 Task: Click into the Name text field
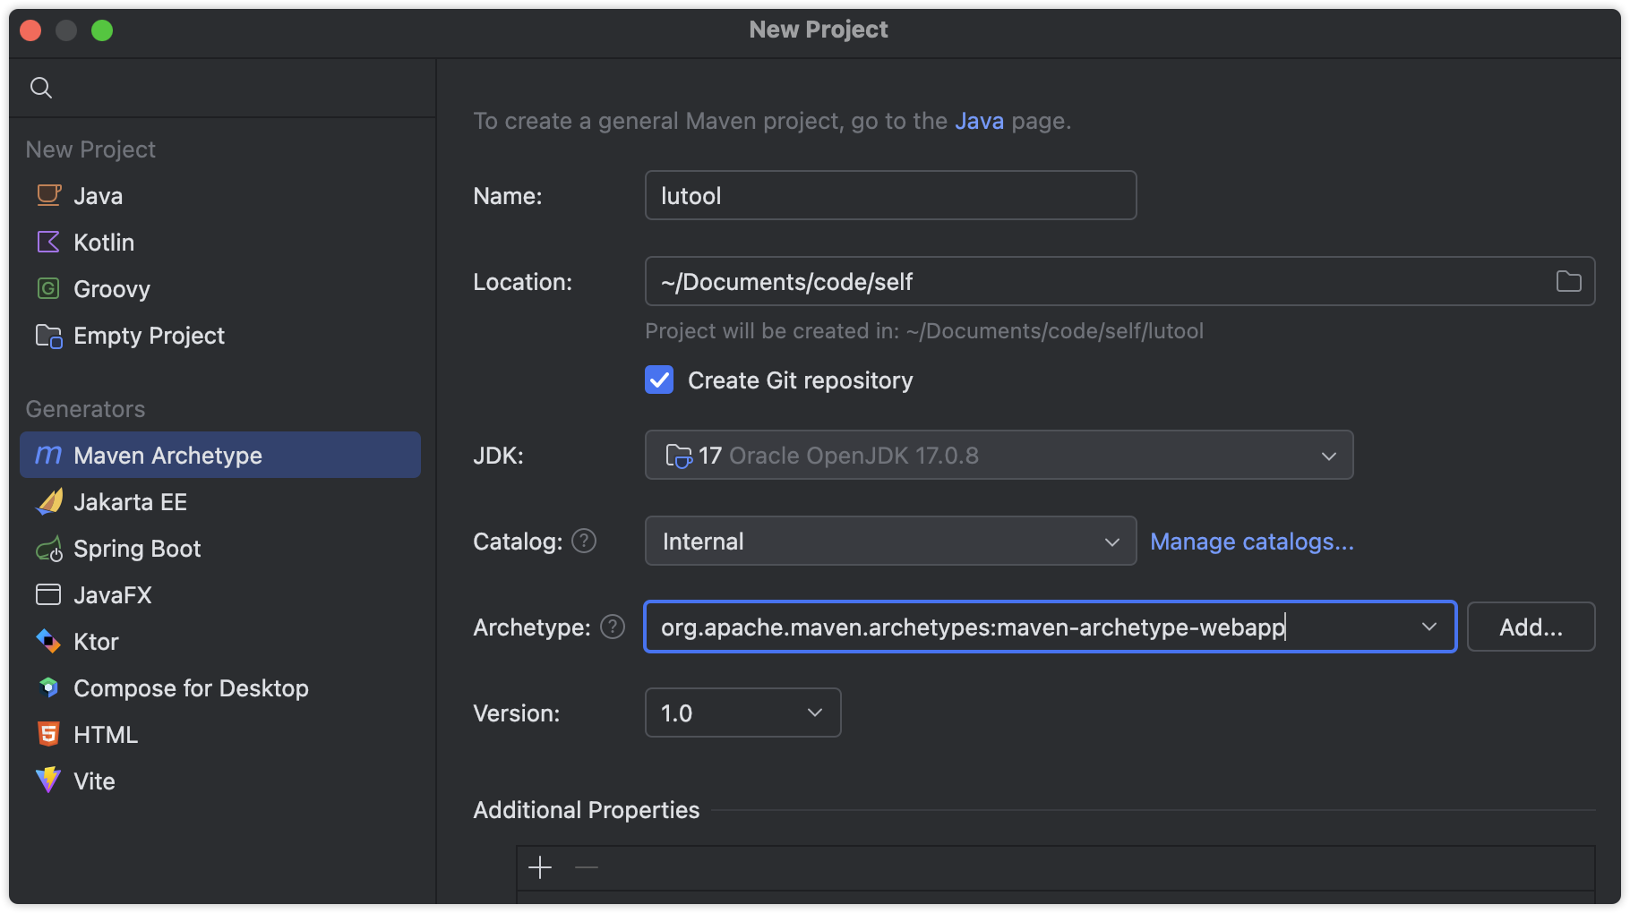(x=890, y=196)
